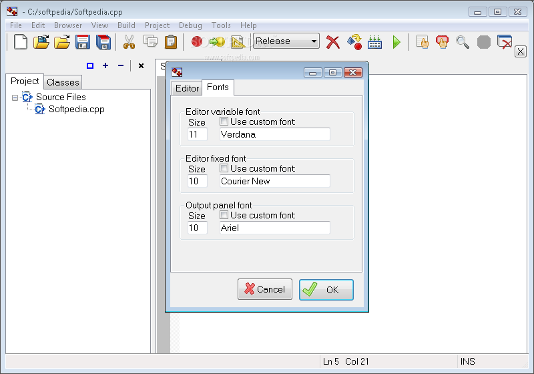The width and height of the screenshot is (534, 374).
Task: Click the Verdana font name field
Action: (275, 134)
